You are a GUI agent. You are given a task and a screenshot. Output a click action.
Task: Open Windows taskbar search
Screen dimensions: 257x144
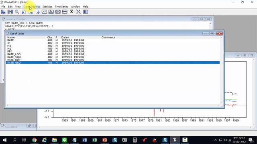click(14, 140)
